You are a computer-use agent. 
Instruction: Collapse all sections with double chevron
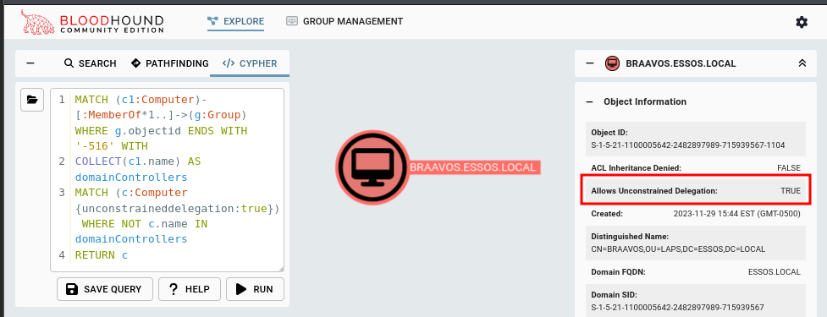802,63
